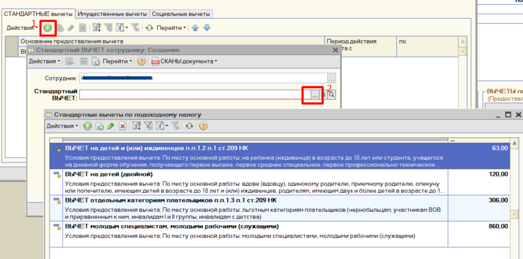Click refresh icon next to Перейти in main toolbar
The height and width of the screenshot is (259, 523).
click(149, 28)
